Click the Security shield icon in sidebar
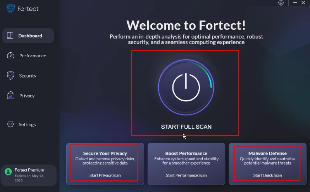Viewport: 310px width, 192px height. [11, 75]
